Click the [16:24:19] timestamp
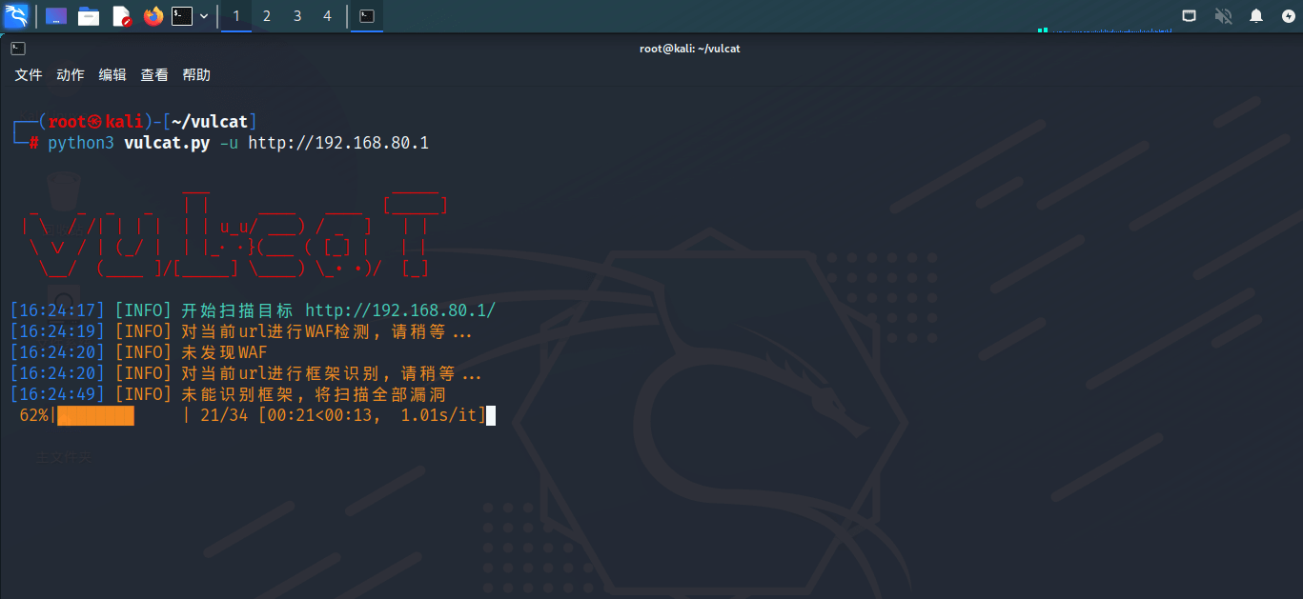Viewport: 1303px width, 599px height. click(x=57, y=331)
